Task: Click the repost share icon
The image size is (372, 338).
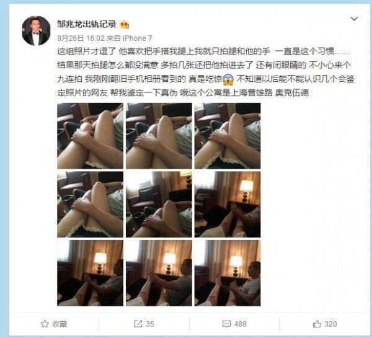Action: click(138, 324)
